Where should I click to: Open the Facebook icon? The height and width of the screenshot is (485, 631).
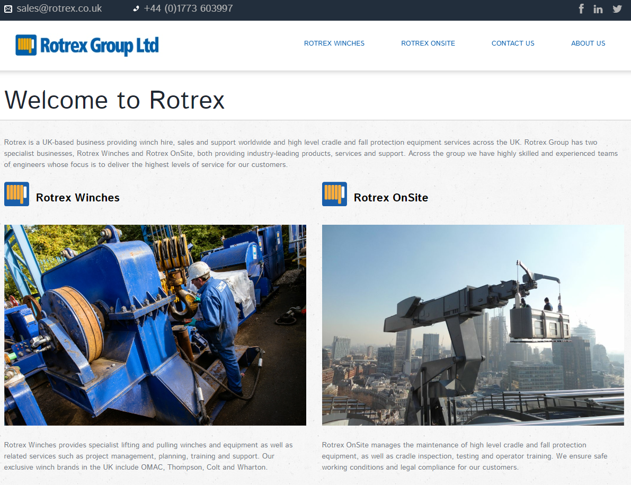(x=581, y=8)
